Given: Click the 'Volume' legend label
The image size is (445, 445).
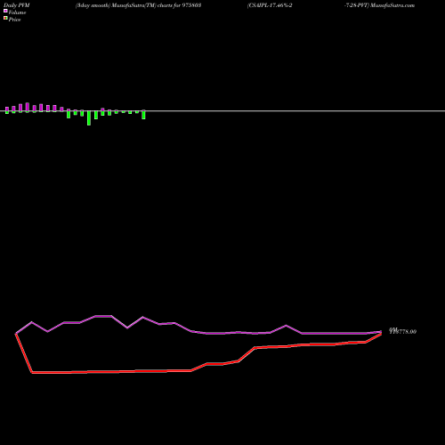Looking at the screenshot, I should tap(17, 12).
